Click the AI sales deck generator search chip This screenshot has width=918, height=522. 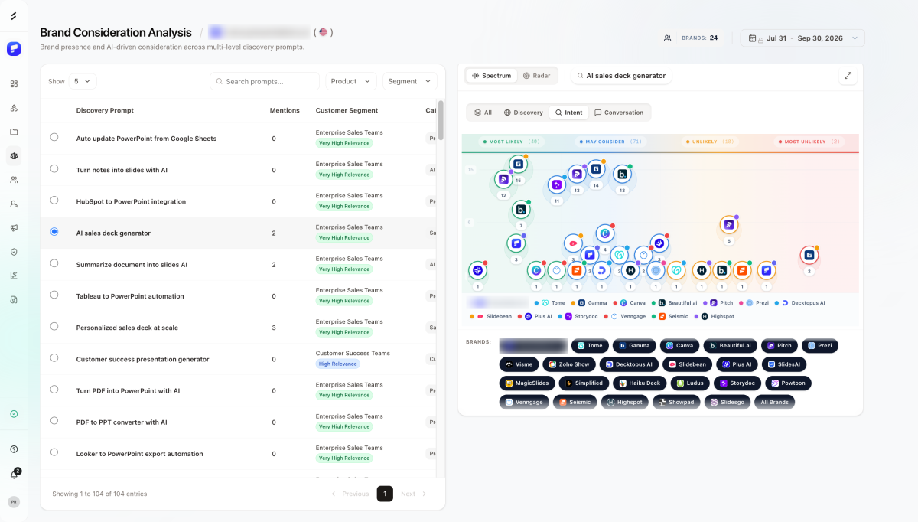(x=621, y=76)
